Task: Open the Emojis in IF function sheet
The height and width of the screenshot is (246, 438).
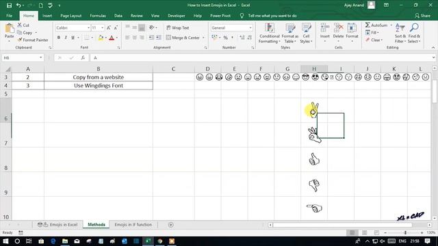Action: pos(133,225)
